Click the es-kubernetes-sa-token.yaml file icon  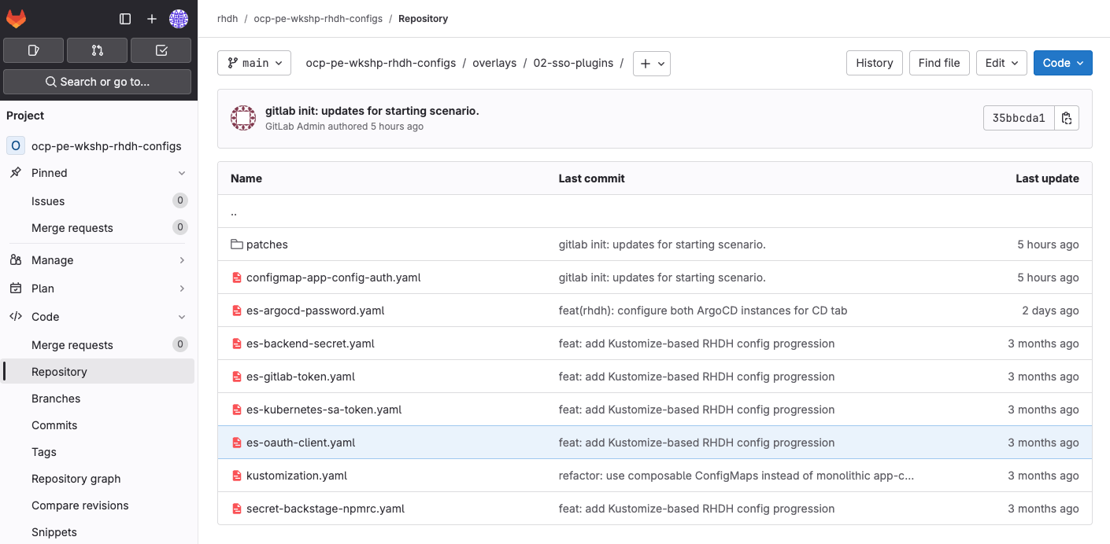[x=236, y=410]
